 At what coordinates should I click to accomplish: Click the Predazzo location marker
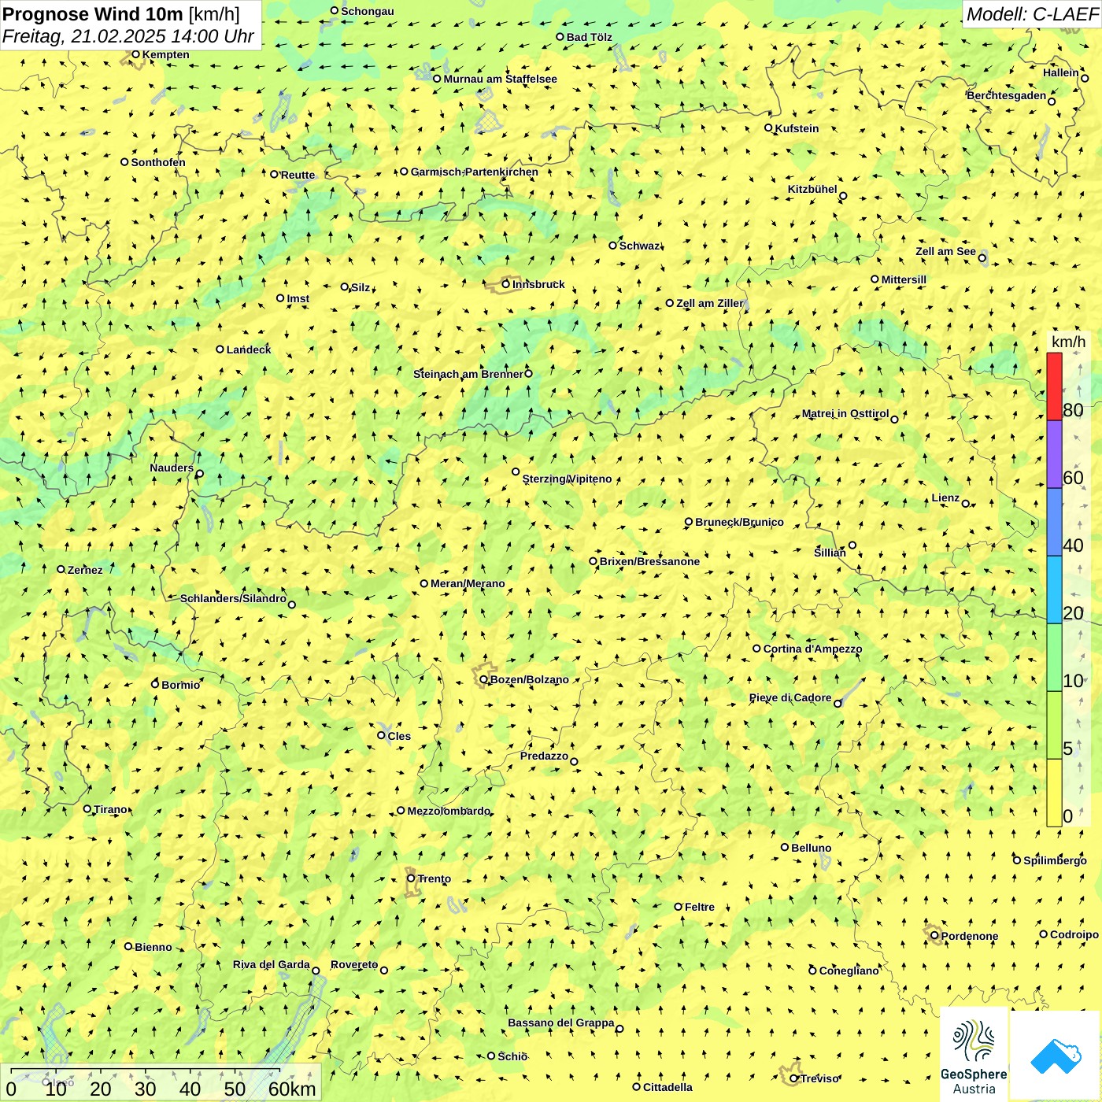click(574, 761)
